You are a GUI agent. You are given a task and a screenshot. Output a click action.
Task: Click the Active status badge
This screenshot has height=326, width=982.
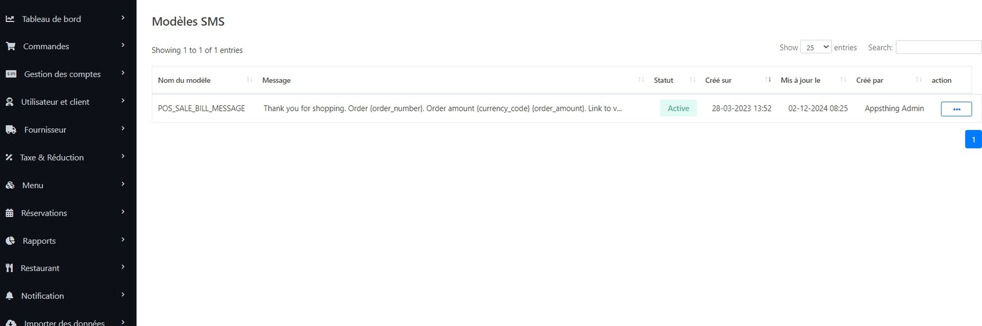coord(678,108)
